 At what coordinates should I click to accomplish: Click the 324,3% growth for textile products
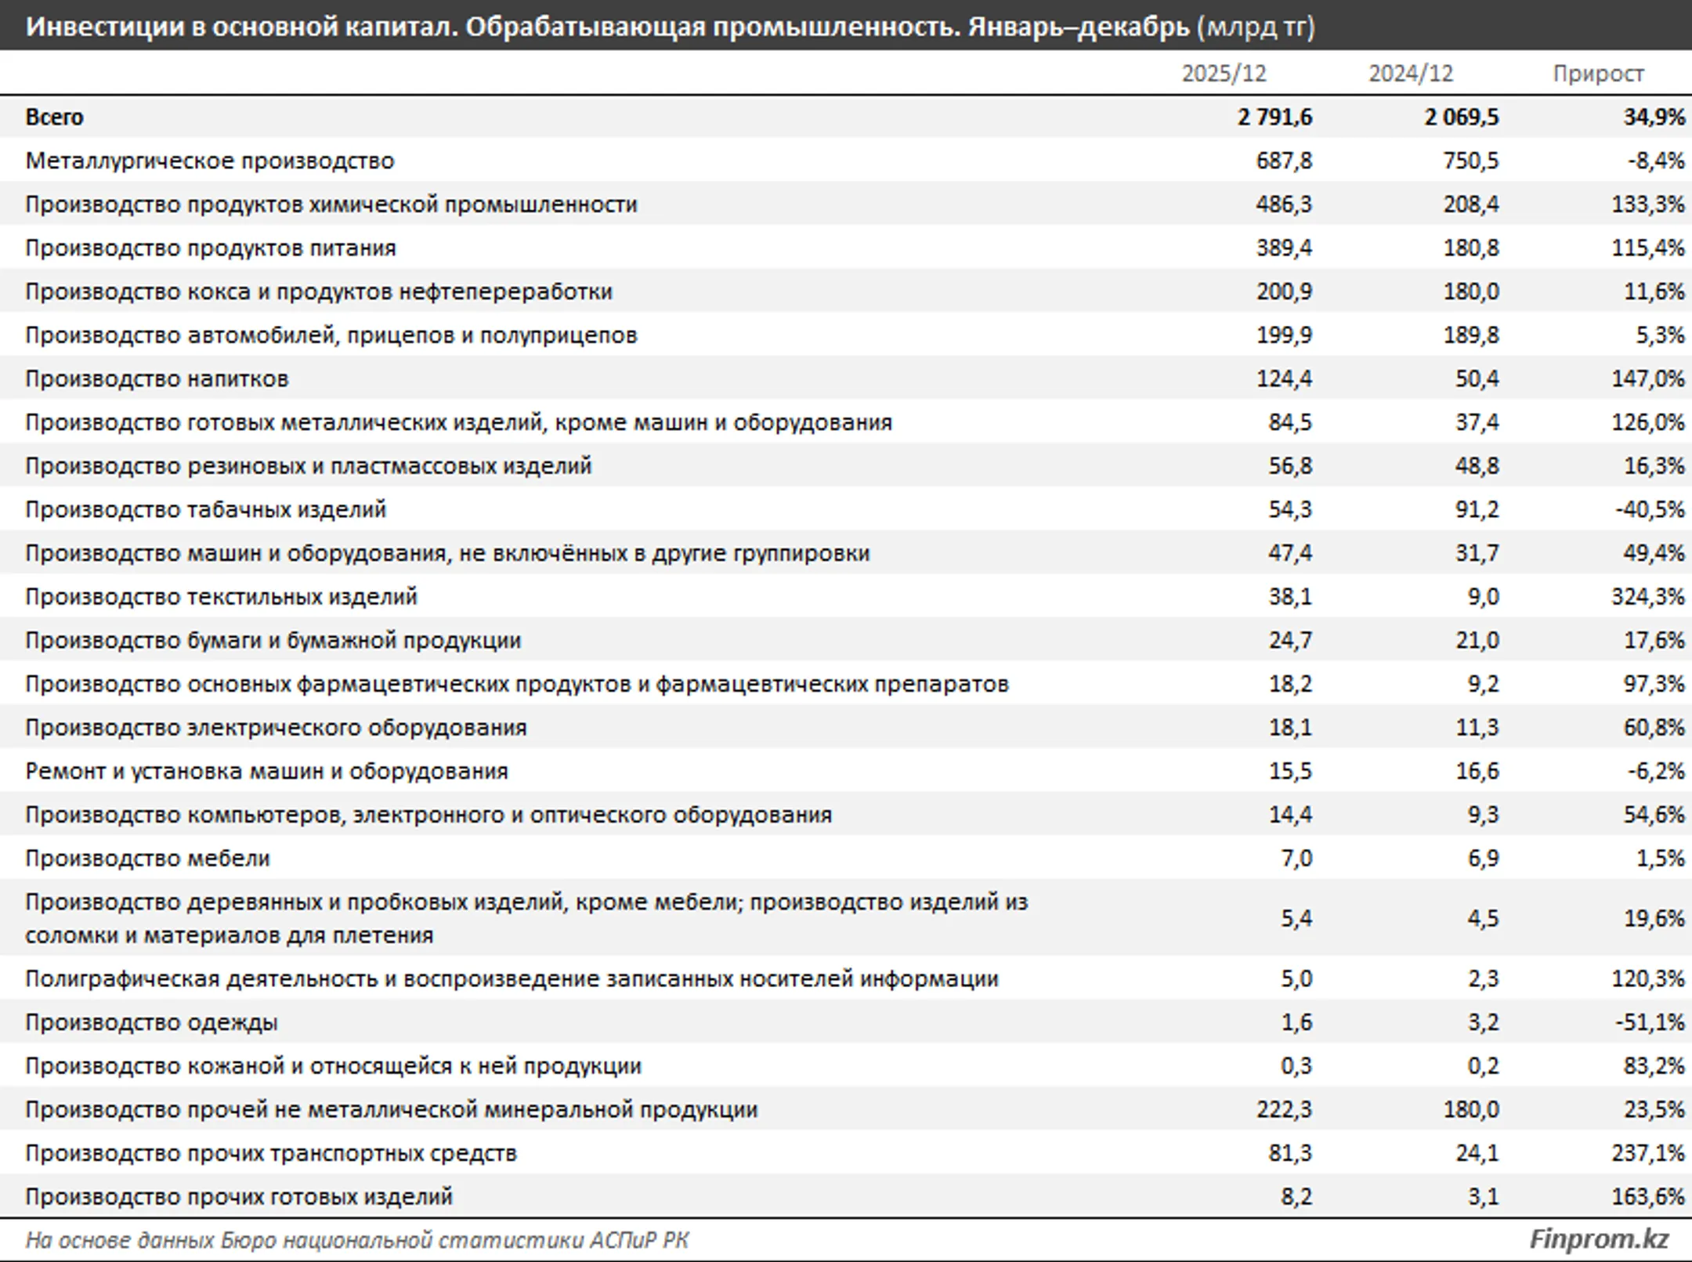[1647, 596]
